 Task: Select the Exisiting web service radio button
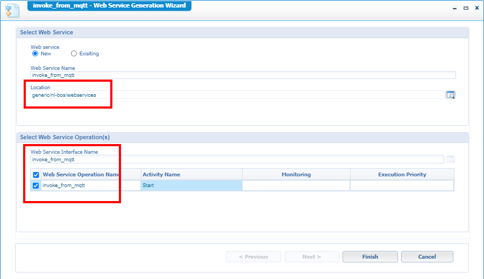click(x=74, y=54)
